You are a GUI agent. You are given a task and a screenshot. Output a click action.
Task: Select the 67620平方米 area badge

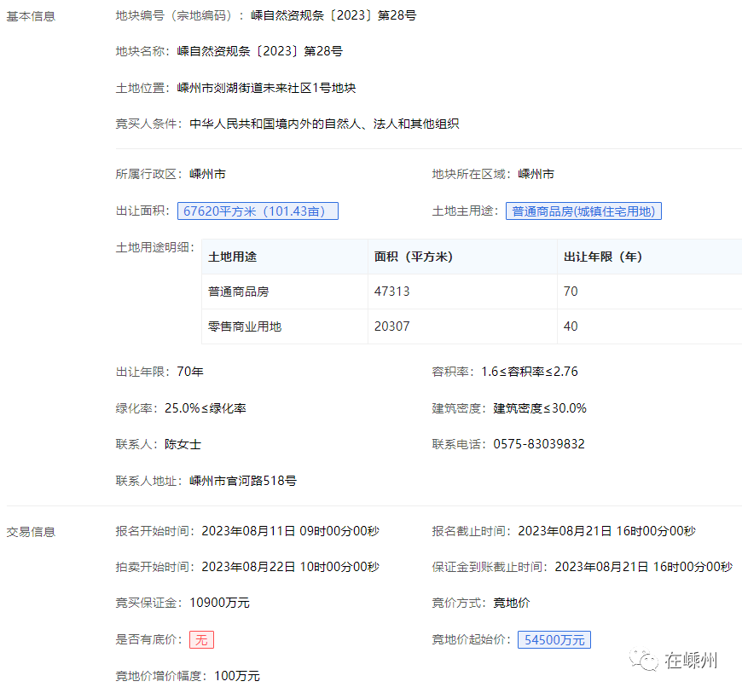click(x=258, y=211)
